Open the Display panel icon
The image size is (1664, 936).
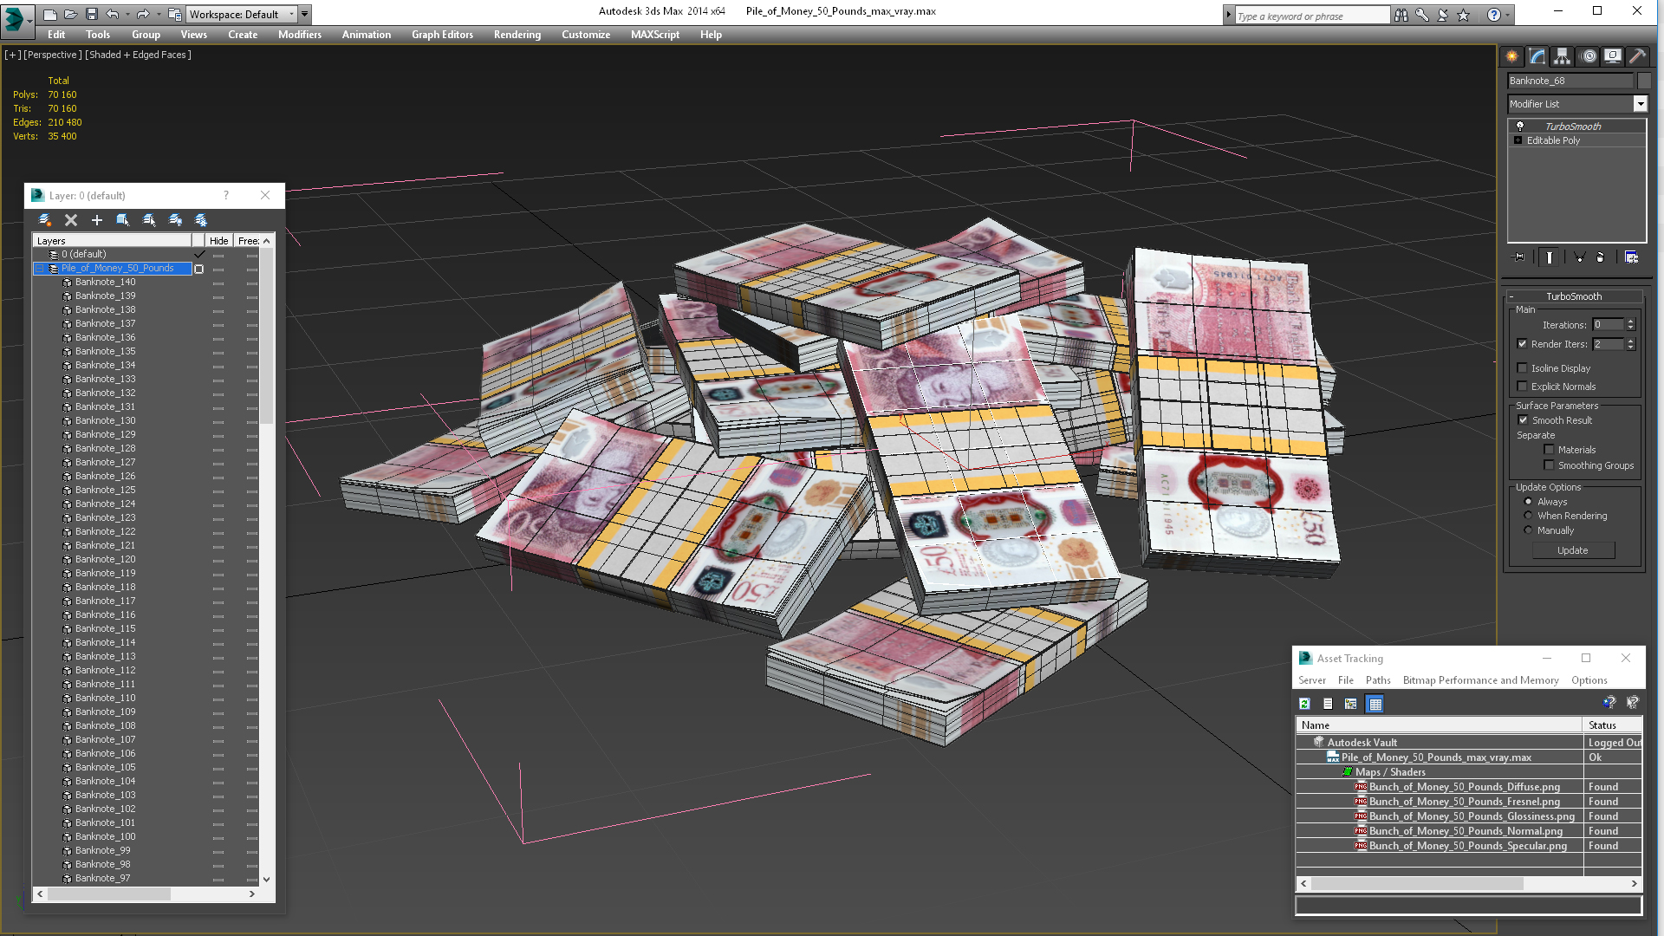pos(1613,56)
